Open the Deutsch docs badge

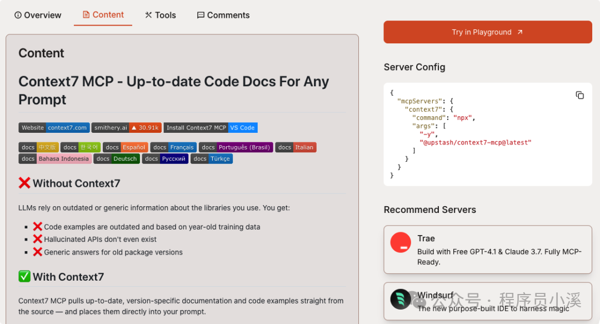[116, 159]
